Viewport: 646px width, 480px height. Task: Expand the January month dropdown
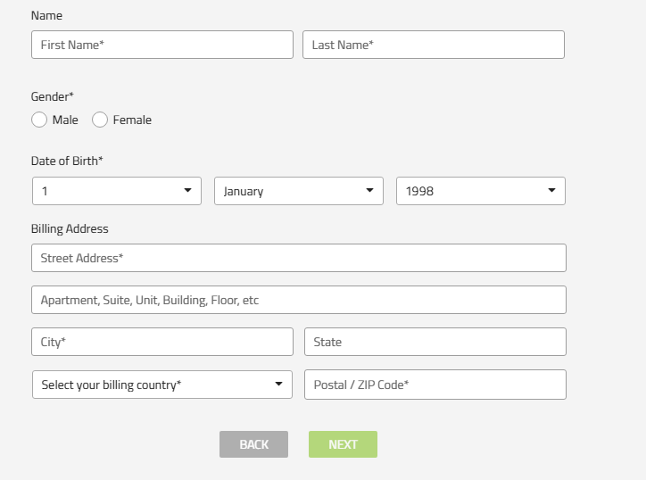[298, 191]
